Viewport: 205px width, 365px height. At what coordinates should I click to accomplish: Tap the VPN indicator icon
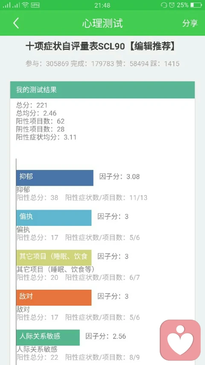(x=35, y=5)
